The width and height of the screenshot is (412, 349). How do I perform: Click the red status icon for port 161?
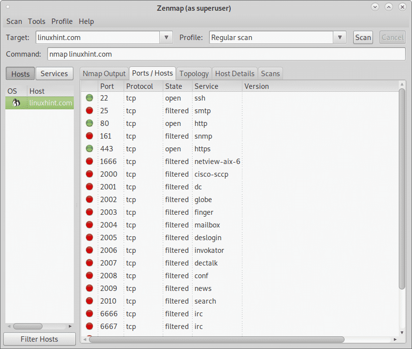click(x=89, y=136)
